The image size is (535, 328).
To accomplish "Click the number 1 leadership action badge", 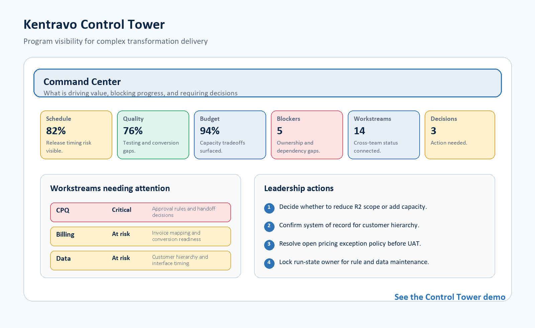I will (269, 208).
